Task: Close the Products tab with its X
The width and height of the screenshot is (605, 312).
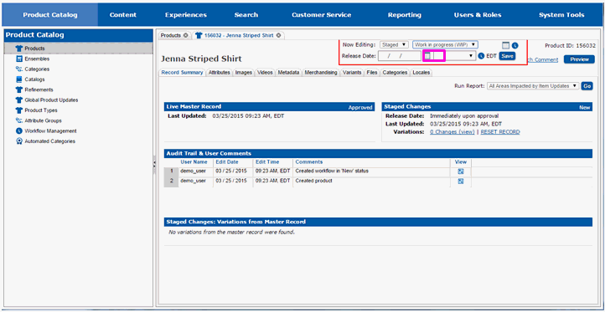Action: (x=185, y=35)
